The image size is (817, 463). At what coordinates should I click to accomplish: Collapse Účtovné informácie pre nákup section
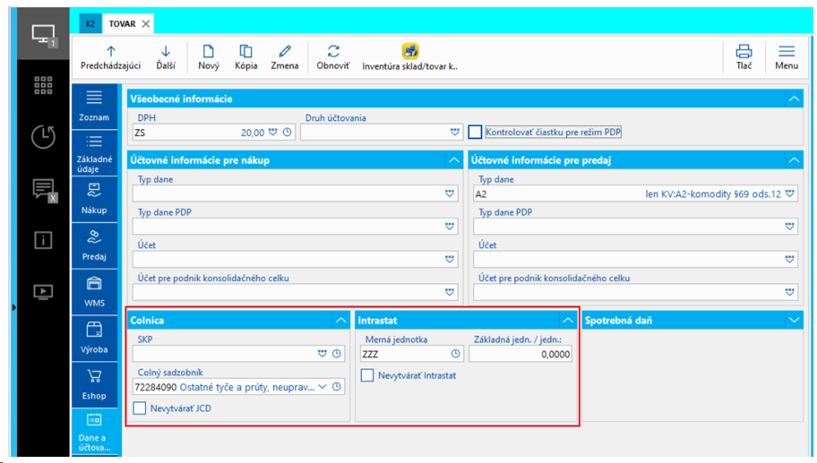pyautogui.click(x=454, y=160)
